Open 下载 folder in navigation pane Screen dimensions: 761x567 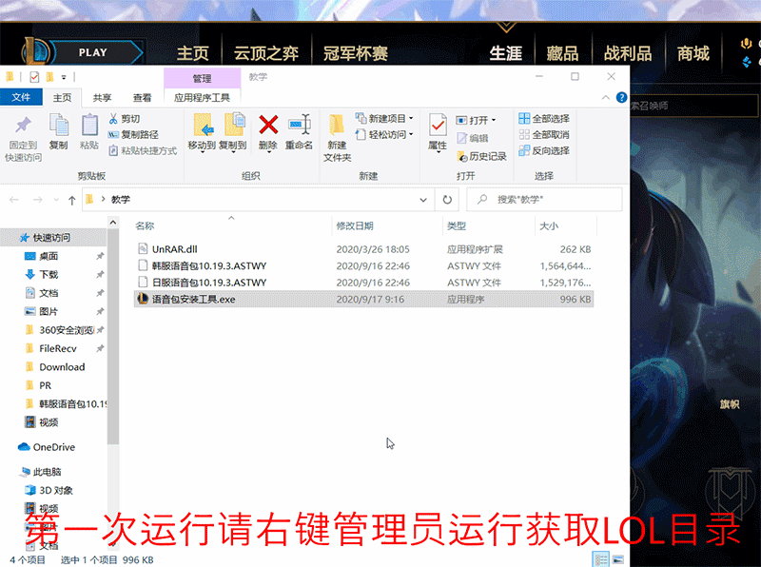click(x=49, y=274)
